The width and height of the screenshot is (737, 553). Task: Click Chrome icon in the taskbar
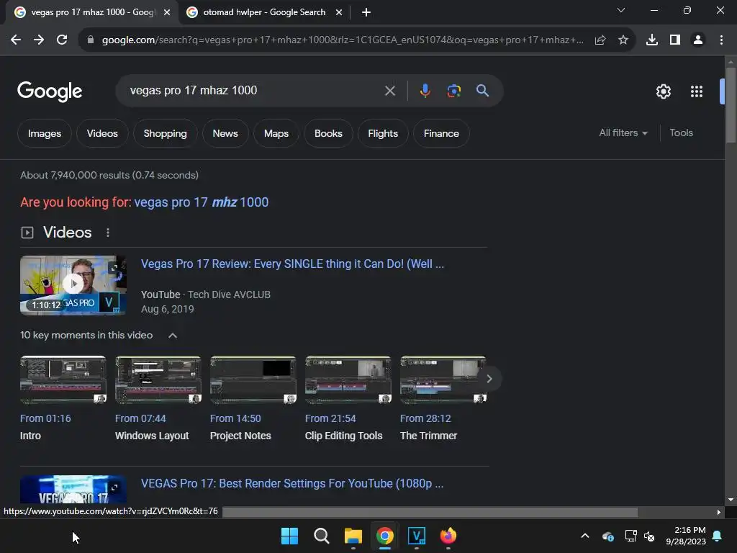[x=385, y=536]
